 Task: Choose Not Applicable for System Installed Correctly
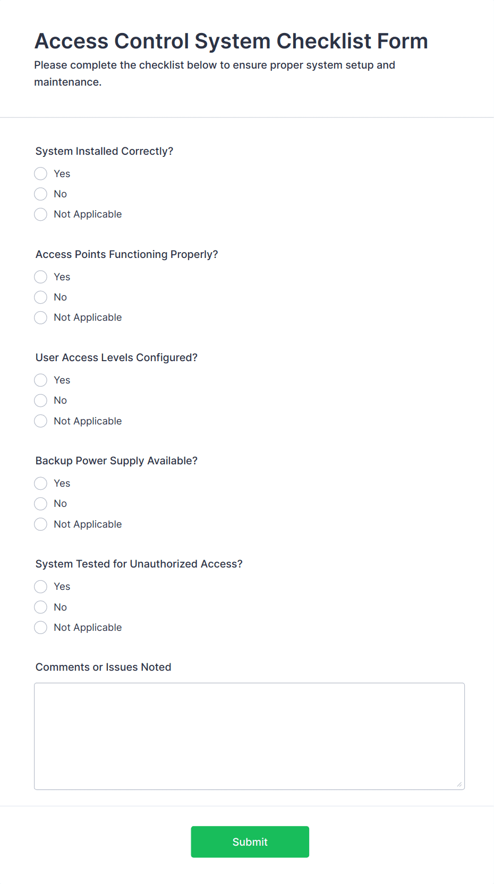pyautogui.click(x=41, y=214)
